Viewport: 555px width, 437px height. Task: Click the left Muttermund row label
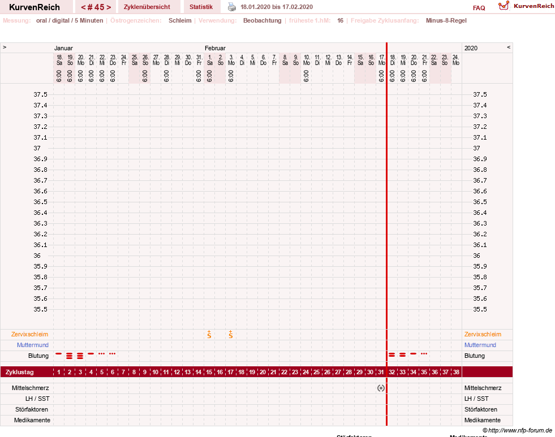tap(33, 345)
